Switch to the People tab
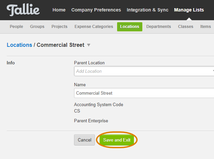The image size is (214, 159). point(16,27)
